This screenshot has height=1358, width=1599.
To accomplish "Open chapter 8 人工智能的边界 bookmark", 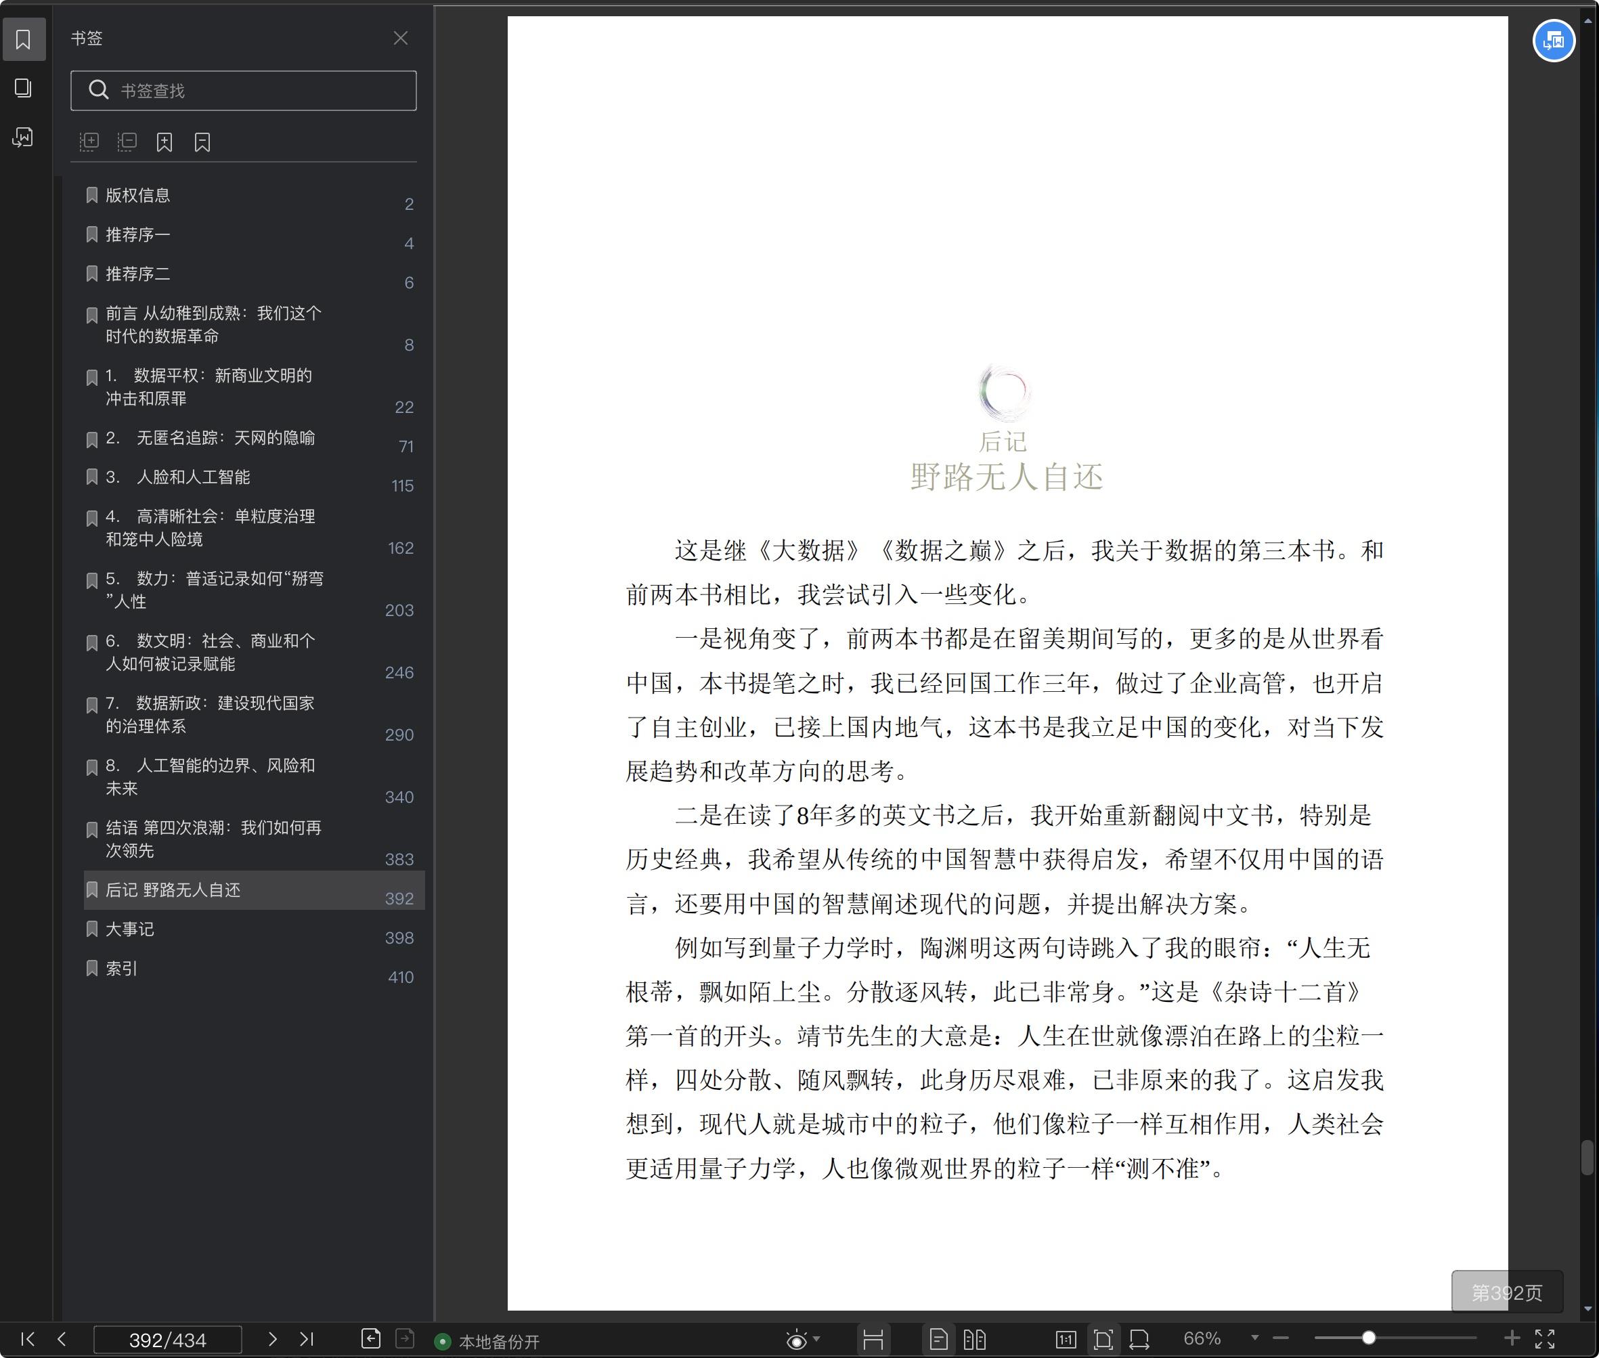I will 253,778.
